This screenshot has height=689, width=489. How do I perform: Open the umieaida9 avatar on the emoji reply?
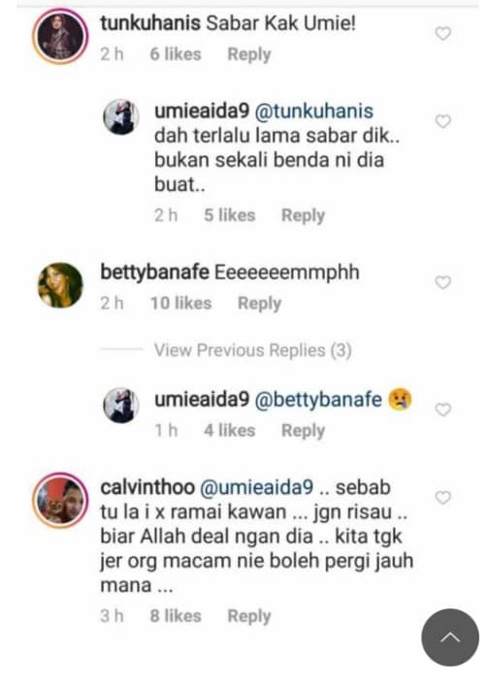pos(121,405)
